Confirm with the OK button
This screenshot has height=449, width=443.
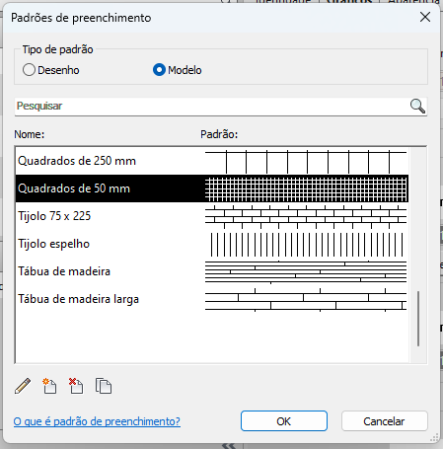[284, 421]
